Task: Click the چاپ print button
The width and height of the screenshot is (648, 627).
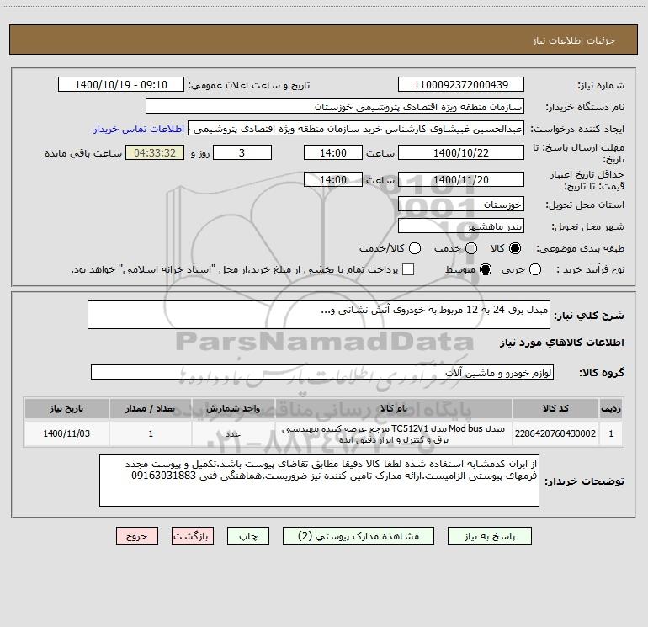Action: point(248,536)
